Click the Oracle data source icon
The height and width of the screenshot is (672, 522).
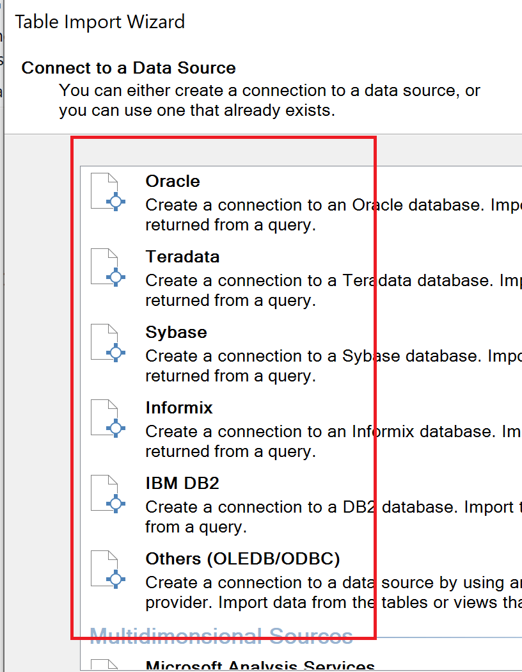107,192
